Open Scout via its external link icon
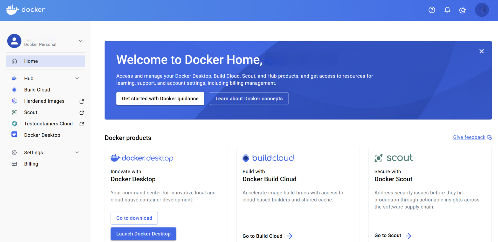 81,113
